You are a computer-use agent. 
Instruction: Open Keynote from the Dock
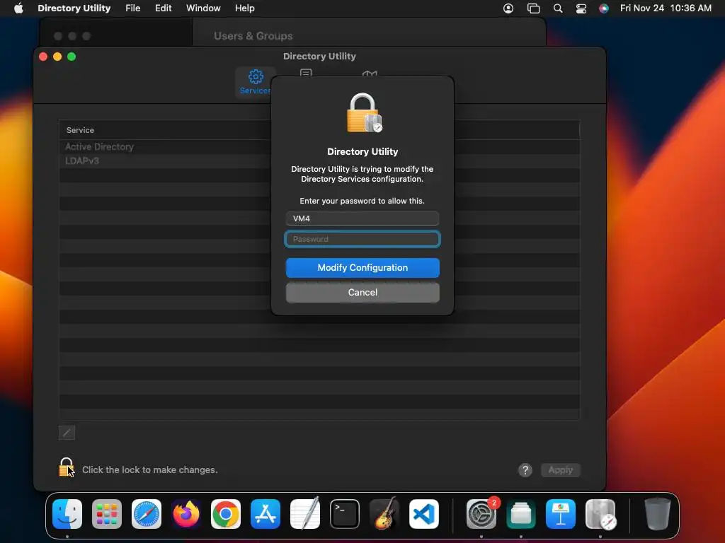click(561, 514)
